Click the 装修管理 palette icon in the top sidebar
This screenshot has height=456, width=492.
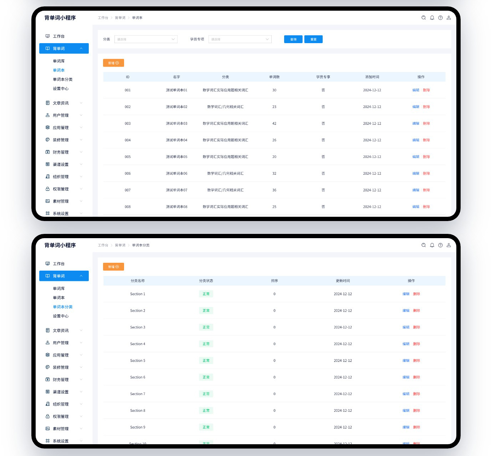click(47, 140)
